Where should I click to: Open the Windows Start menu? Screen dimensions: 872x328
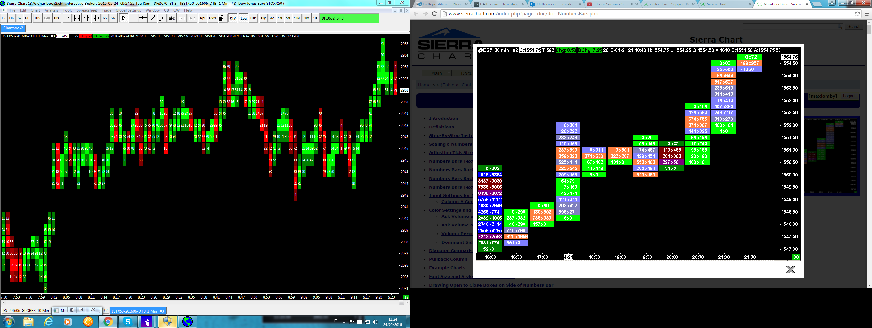click(x=8, y=322)
